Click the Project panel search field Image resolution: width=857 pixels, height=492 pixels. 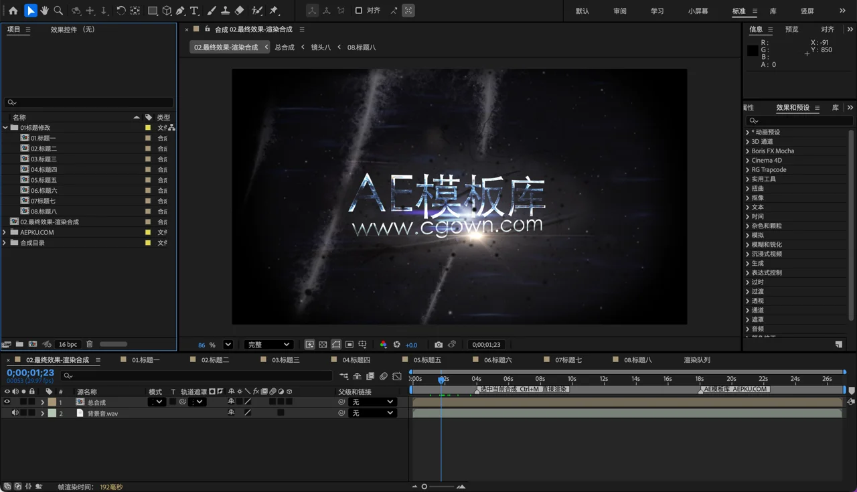(x=88, y=102)
